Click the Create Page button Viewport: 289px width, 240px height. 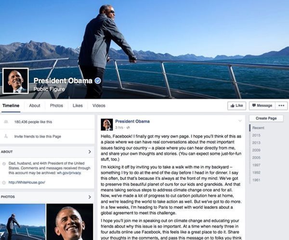(266, 119)
